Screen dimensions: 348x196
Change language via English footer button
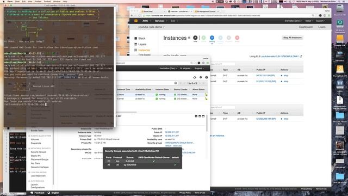(x=53, y=193)
